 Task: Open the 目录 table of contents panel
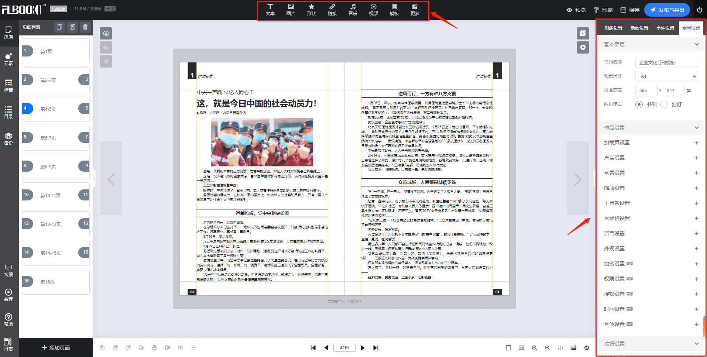click(8, 112)
